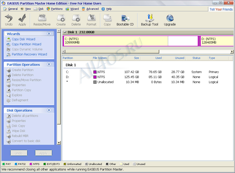Click the NTFS color swatch for C:
This screenshot has height=173, width=235.
[95, 72]
